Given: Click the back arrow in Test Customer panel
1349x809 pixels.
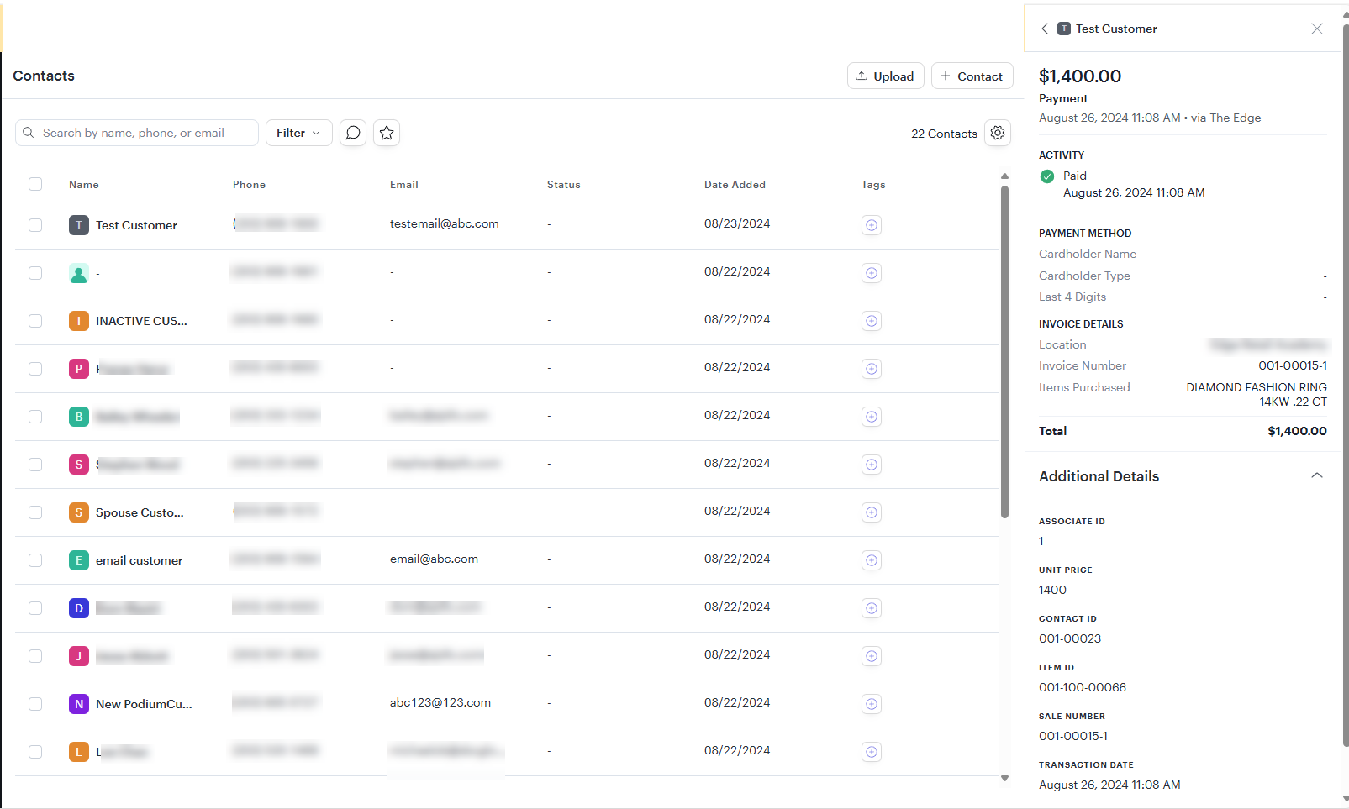Looking at the screenshot, I should [x=1045, y=29].
